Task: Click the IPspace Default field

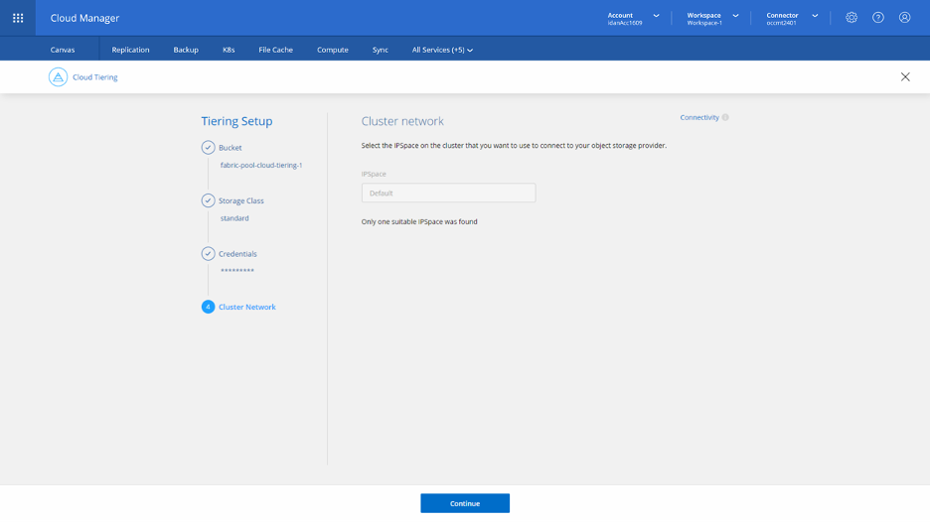Action: (448, 193)
